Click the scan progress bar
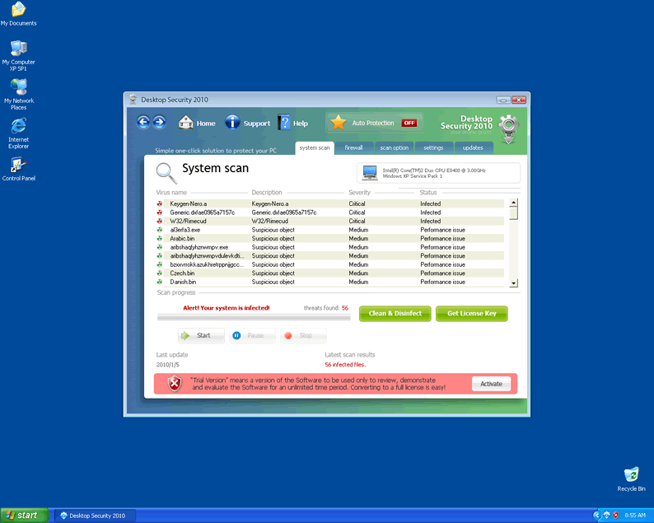Screen dimensions: 654x523 pyautogui.click(x=253, y=317)
